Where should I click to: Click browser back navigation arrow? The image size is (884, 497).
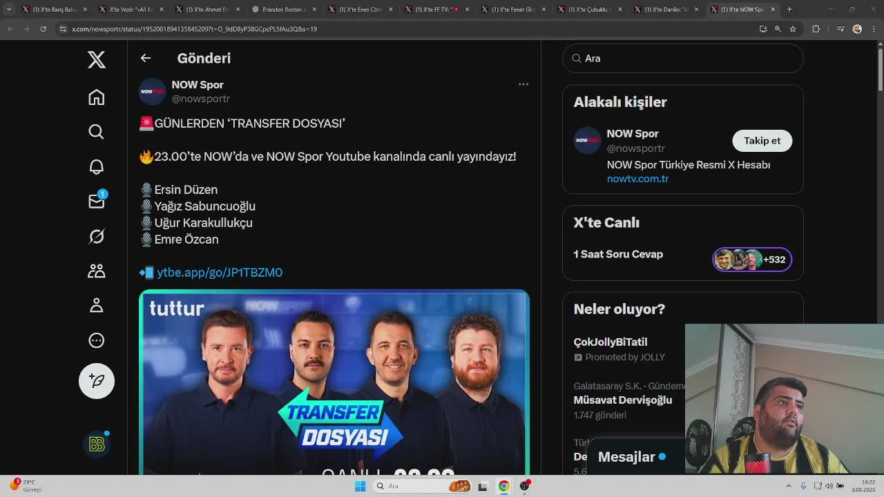10,29
